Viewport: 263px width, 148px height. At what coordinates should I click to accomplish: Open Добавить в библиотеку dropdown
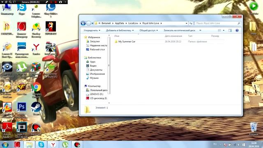[120, 30]
